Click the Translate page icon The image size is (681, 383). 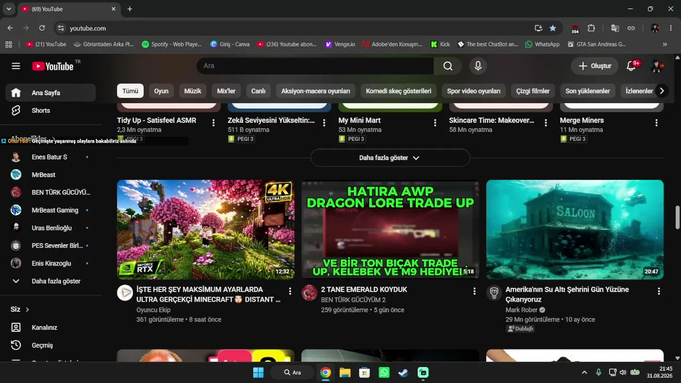(615, 28)
